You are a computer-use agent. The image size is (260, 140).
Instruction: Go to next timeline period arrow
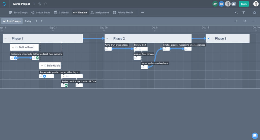coord(42,21)
